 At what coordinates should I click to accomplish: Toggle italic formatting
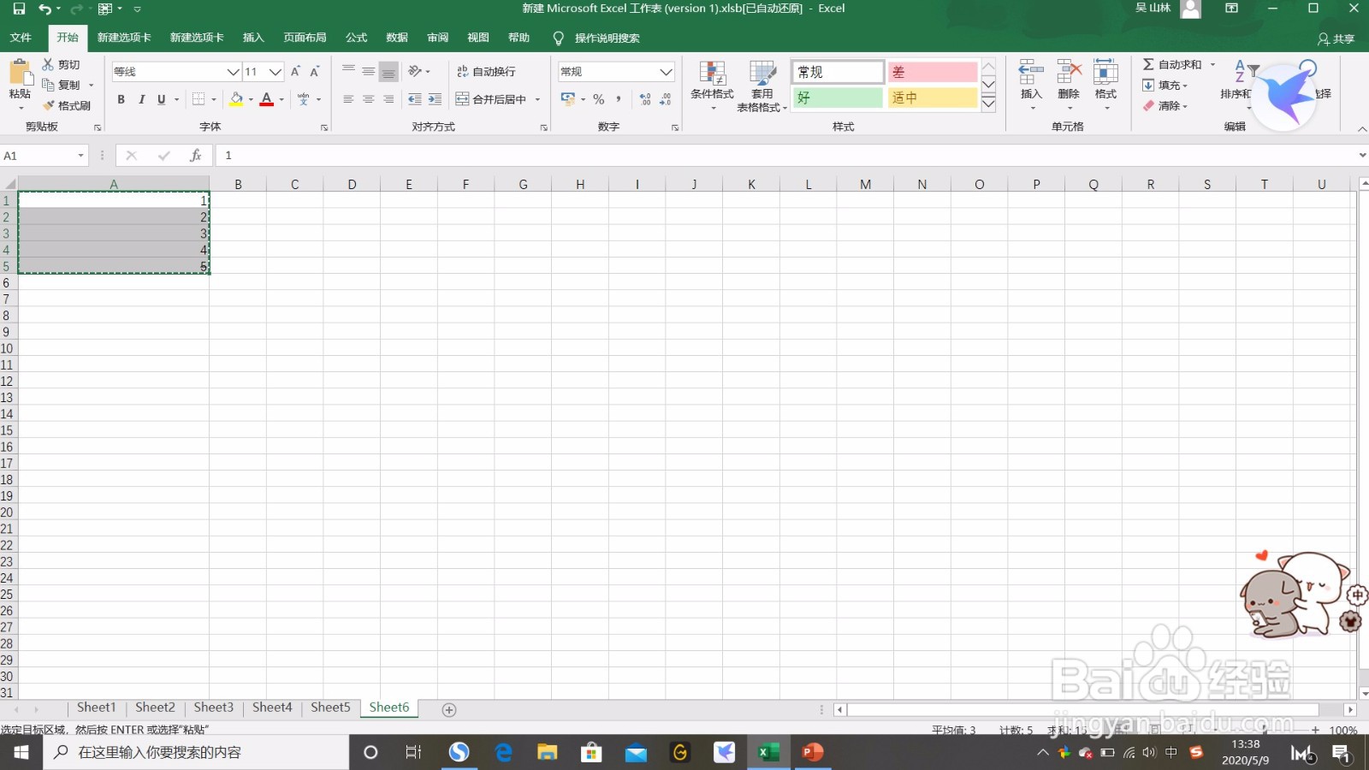[x=141, y=99]
